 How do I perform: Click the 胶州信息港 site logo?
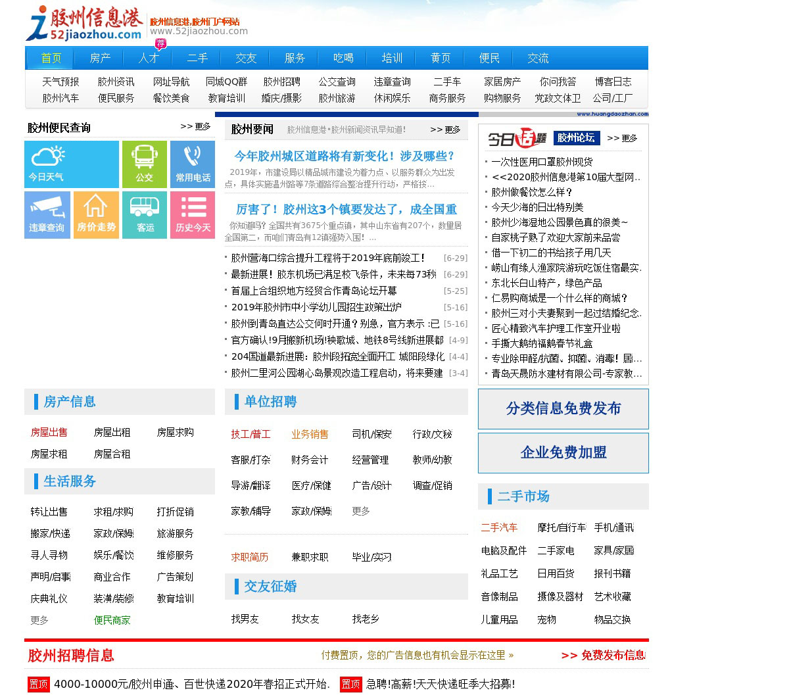(x=84, y=24)
